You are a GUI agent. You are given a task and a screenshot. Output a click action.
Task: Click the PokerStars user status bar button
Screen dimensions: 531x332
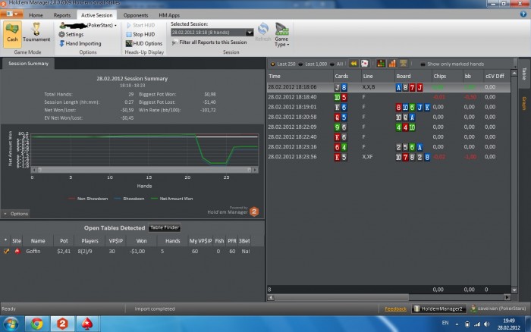tap(498, 309)
